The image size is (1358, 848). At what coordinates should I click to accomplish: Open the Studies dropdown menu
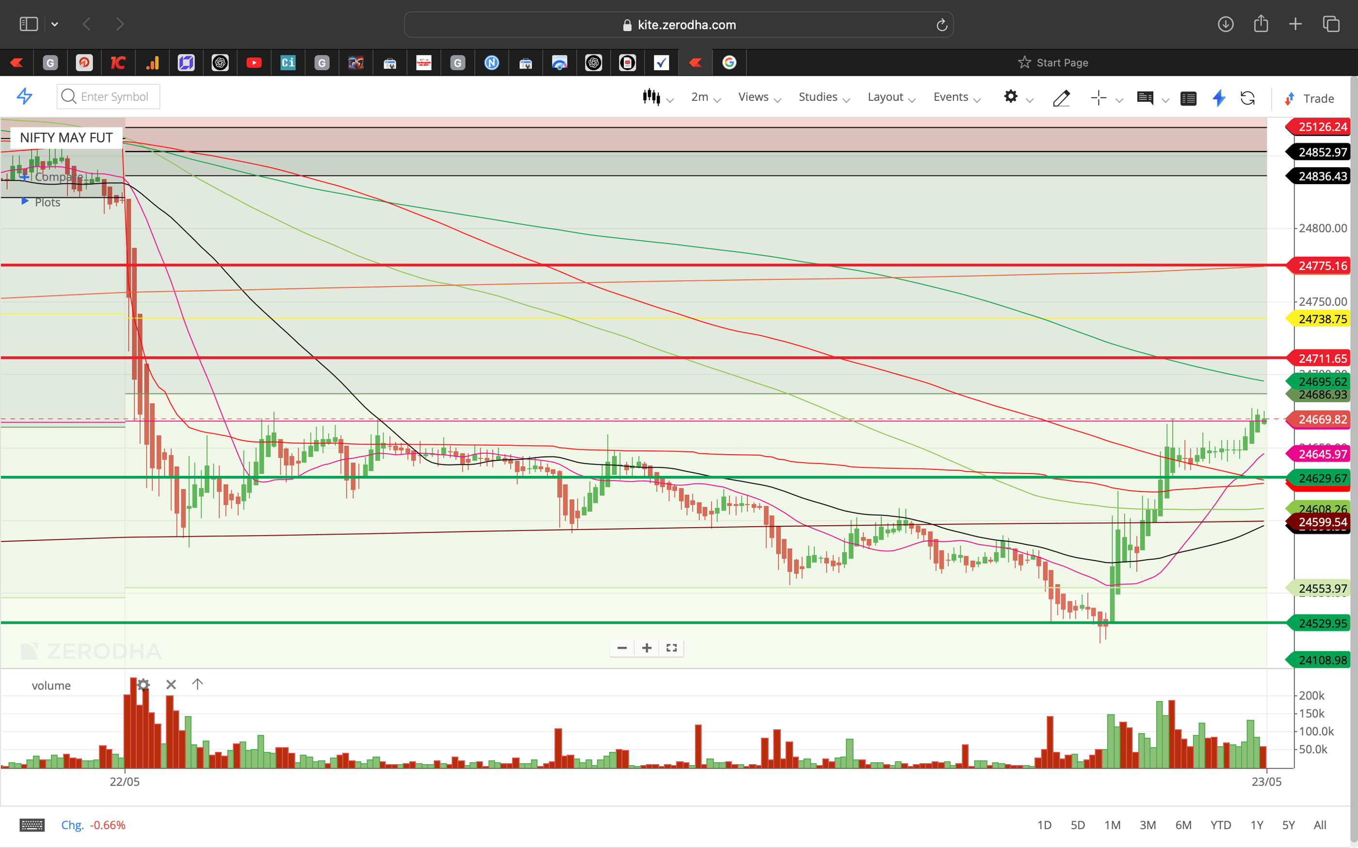818,96
